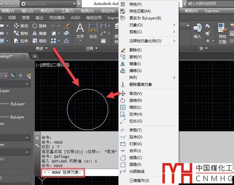Add a new drawing tab with plus button
The height and width of the screenshot is (185, 234).
click(35, 56)
